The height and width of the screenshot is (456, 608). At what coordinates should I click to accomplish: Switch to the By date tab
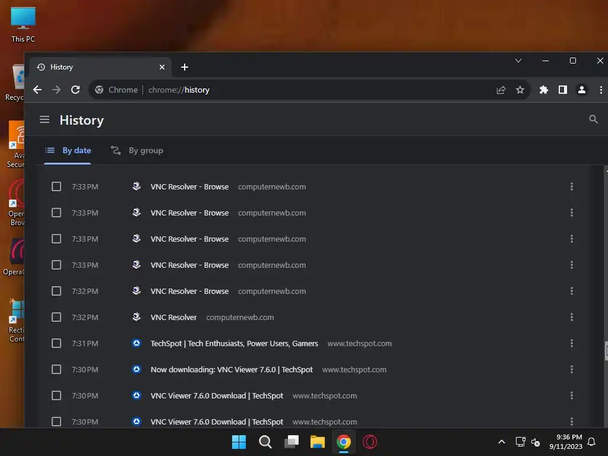[x=68, y=150]
